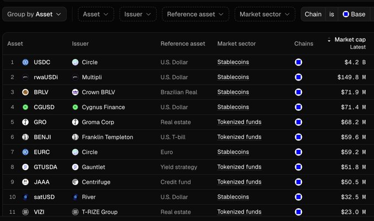
Task: Select the GTUSDA asset name
Action: click(45, 167)
